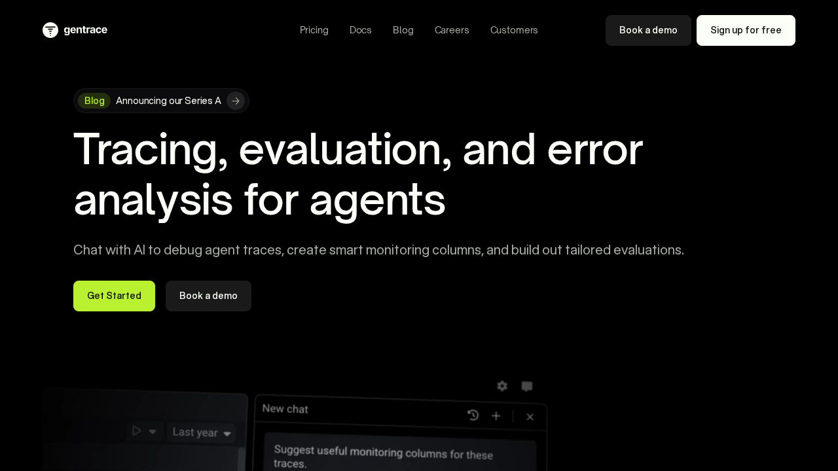Open the Last year date filter dropdown
This screenshot has height=471, width=838.
[x=202, y=432]
